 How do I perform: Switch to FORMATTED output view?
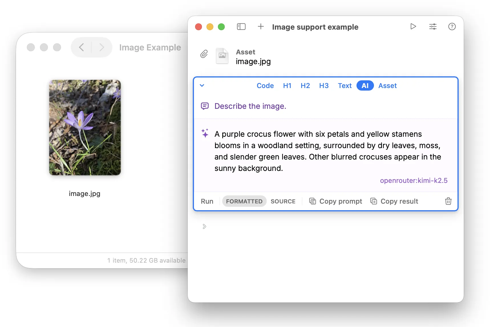tap(244, 201)
